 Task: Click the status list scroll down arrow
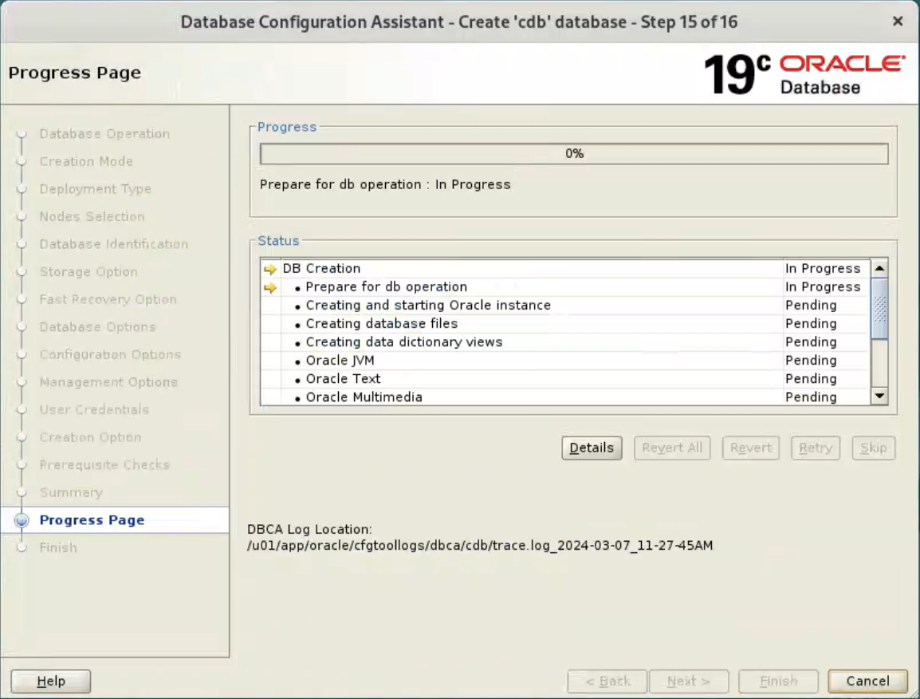pyautogui.click(x=879, y=396)
